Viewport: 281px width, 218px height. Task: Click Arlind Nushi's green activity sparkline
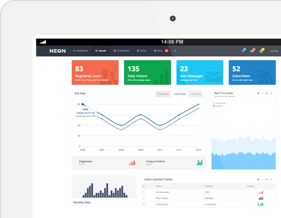261,204
